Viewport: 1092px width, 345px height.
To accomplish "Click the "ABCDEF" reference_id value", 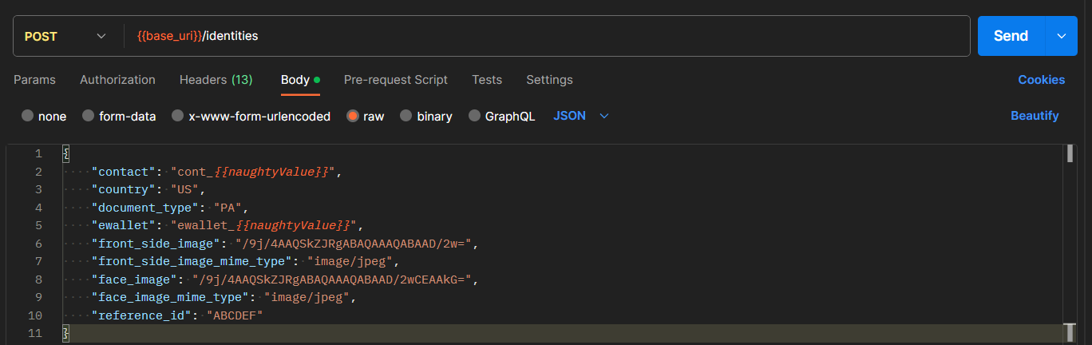I will tap(235, 315).
